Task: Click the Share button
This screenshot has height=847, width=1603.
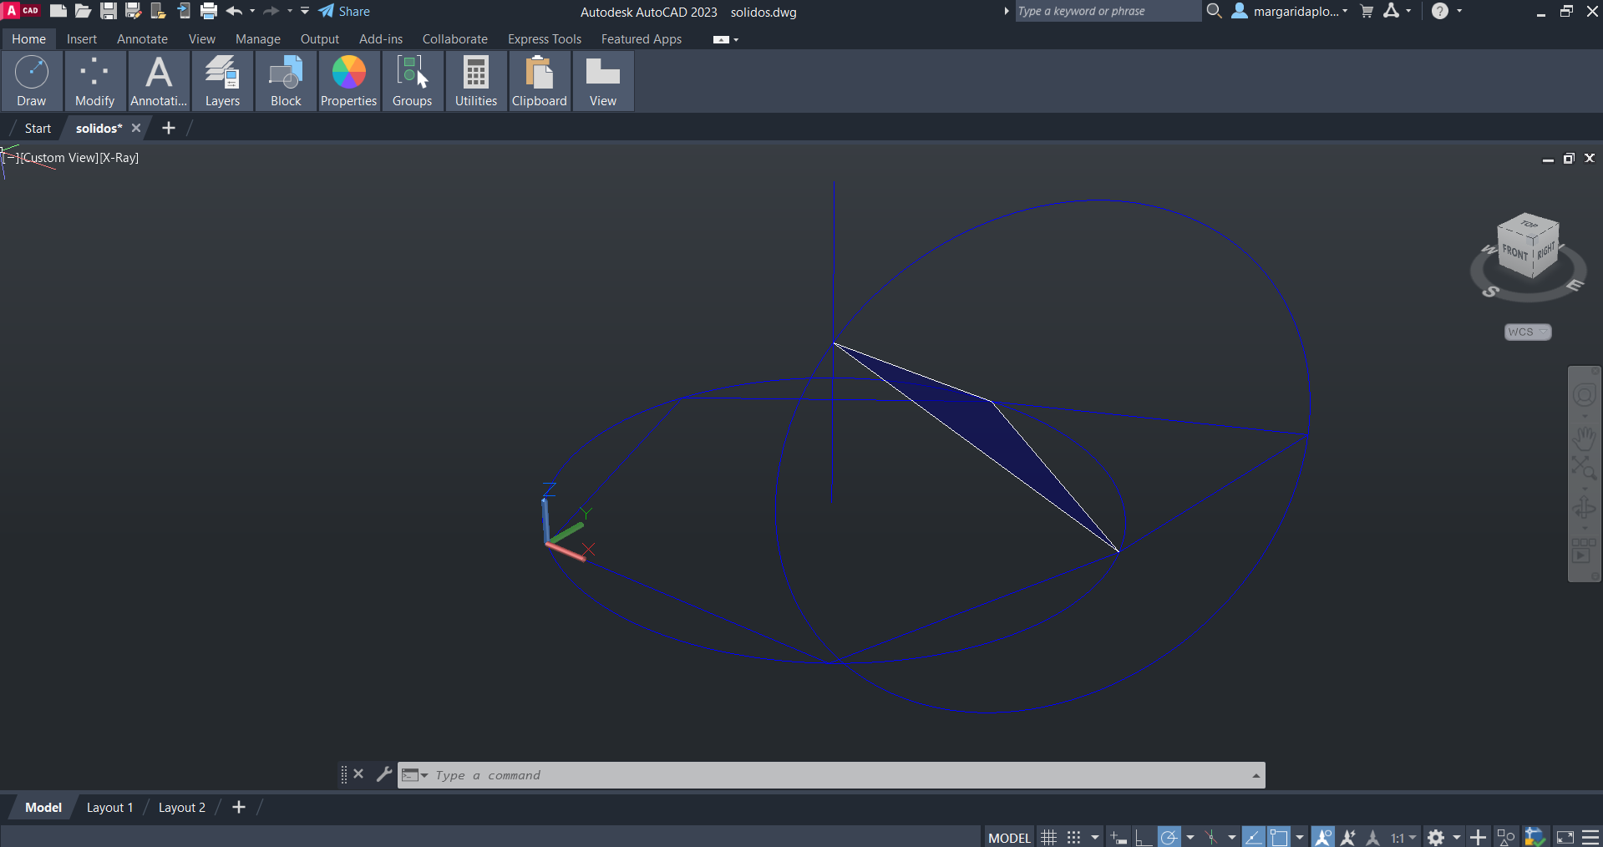Action: (x=345, y=12)
